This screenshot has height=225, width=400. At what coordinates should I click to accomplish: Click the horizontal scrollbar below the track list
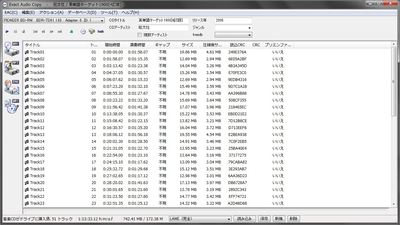pyautogui.click(x=206, y=211)
